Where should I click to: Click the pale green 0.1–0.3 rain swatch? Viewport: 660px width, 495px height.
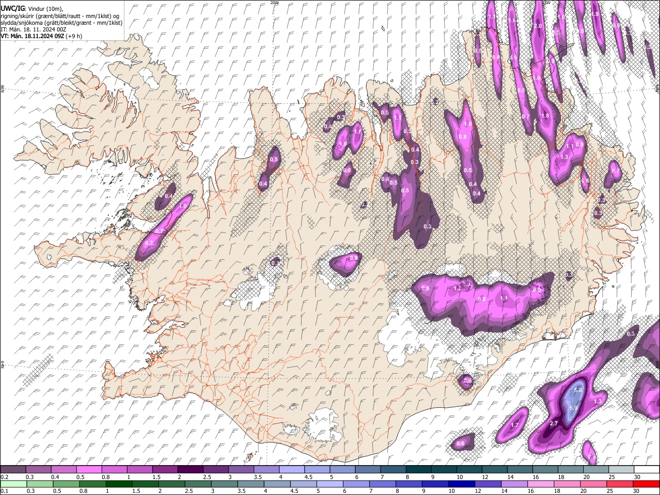coord(13,484)
